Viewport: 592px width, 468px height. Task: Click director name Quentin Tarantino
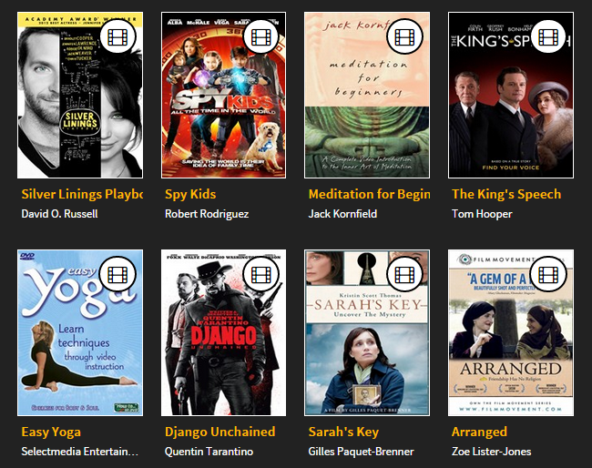[209, 452]
